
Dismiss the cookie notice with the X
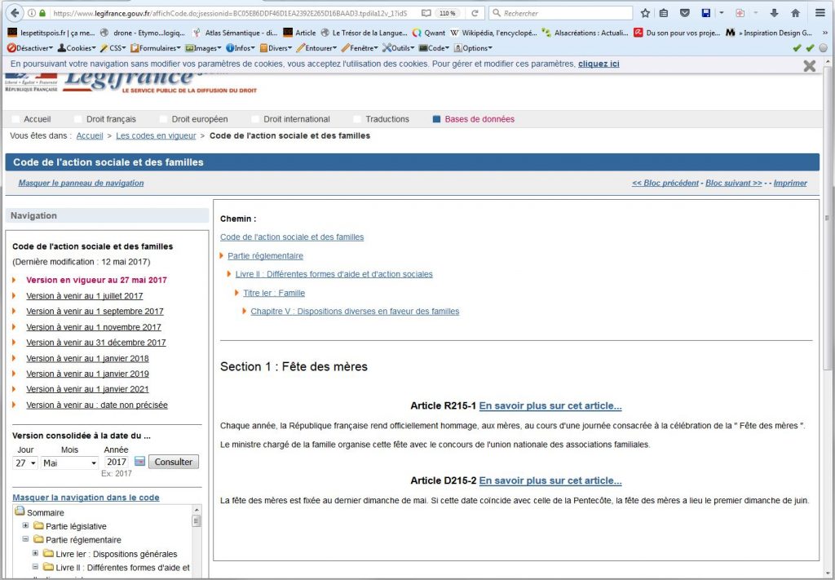809,66
